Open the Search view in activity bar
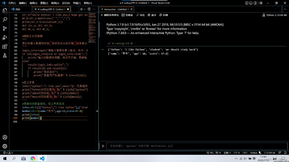This screenshot has height=162, width=289. click(x=5, y=19)
